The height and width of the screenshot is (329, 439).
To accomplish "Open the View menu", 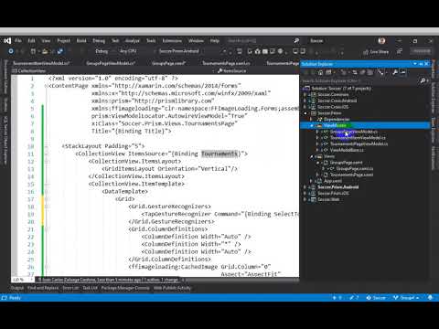I will pos(46,40).
